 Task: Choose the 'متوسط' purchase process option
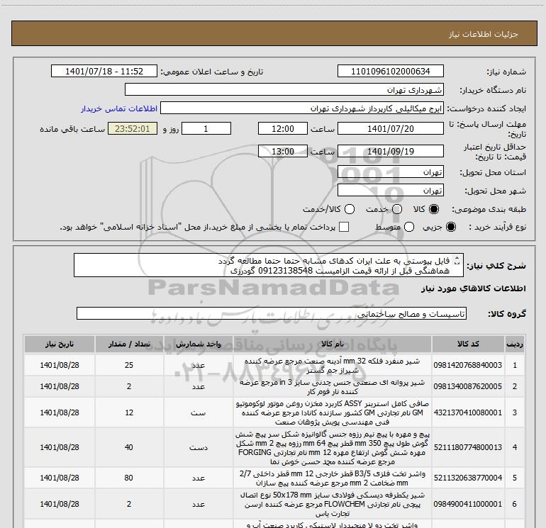pos(409,227)
